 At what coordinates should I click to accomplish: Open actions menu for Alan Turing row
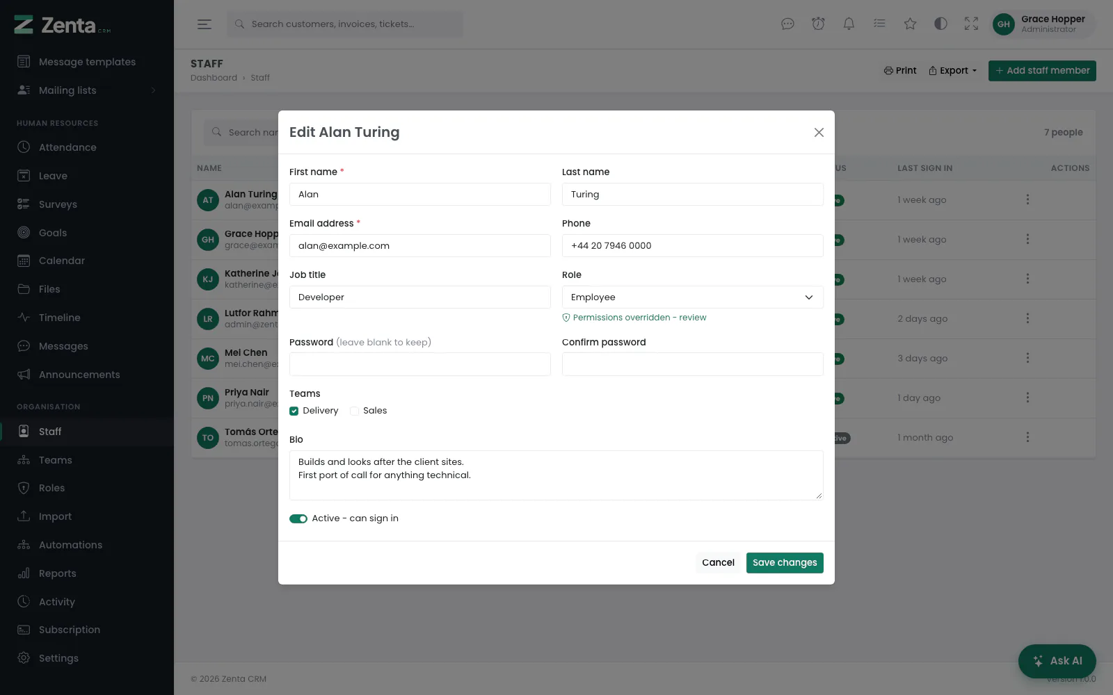coord(1027,199)
